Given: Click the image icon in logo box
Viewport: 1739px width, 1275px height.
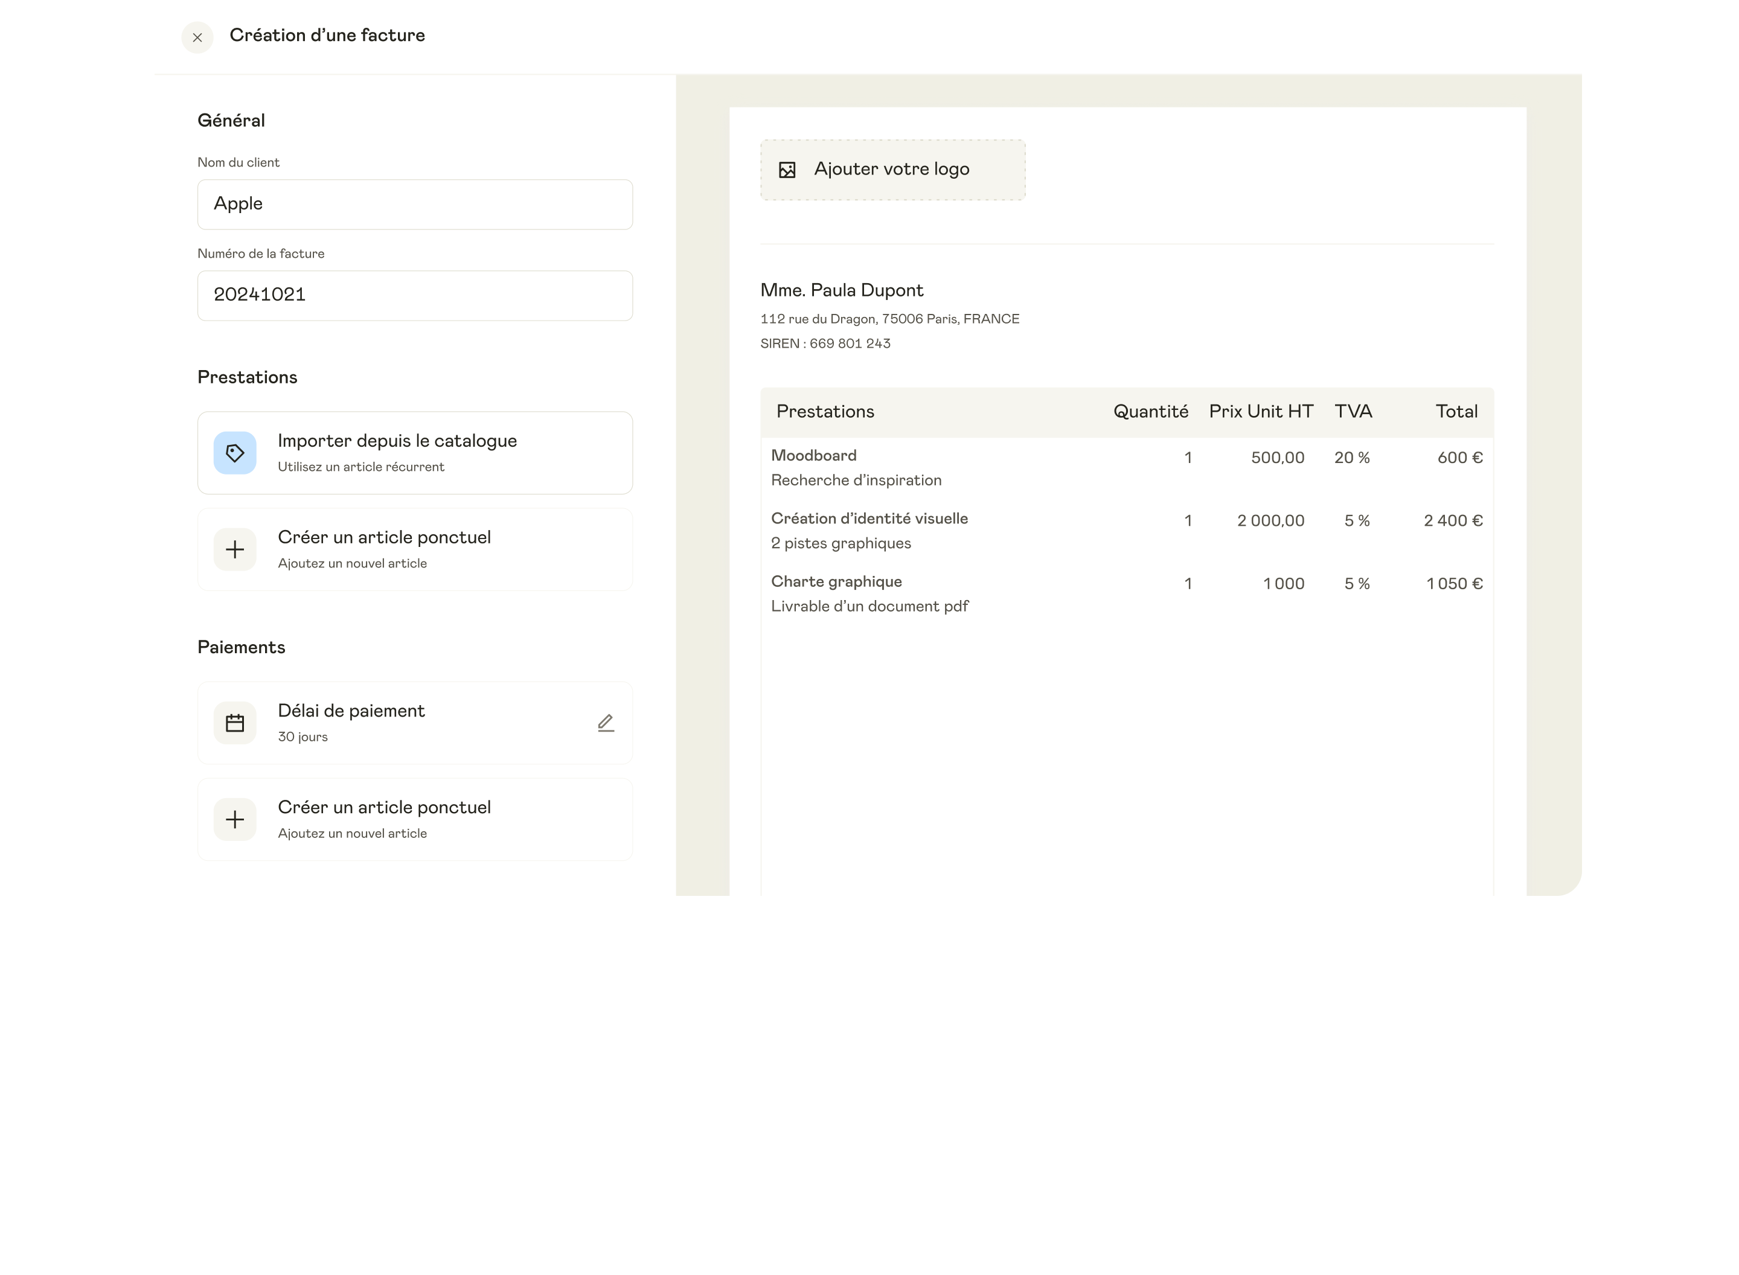Looking at the screenshot, I should tap(787, 170).
